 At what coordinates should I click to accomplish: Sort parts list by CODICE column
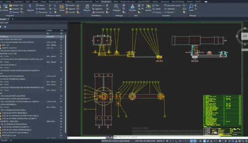tap(49, 31)
